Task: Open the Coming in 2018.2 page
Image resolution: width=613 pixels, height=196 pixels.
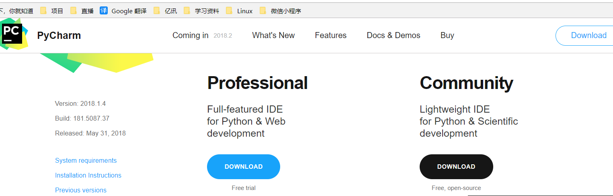Action: coord(202,35)
